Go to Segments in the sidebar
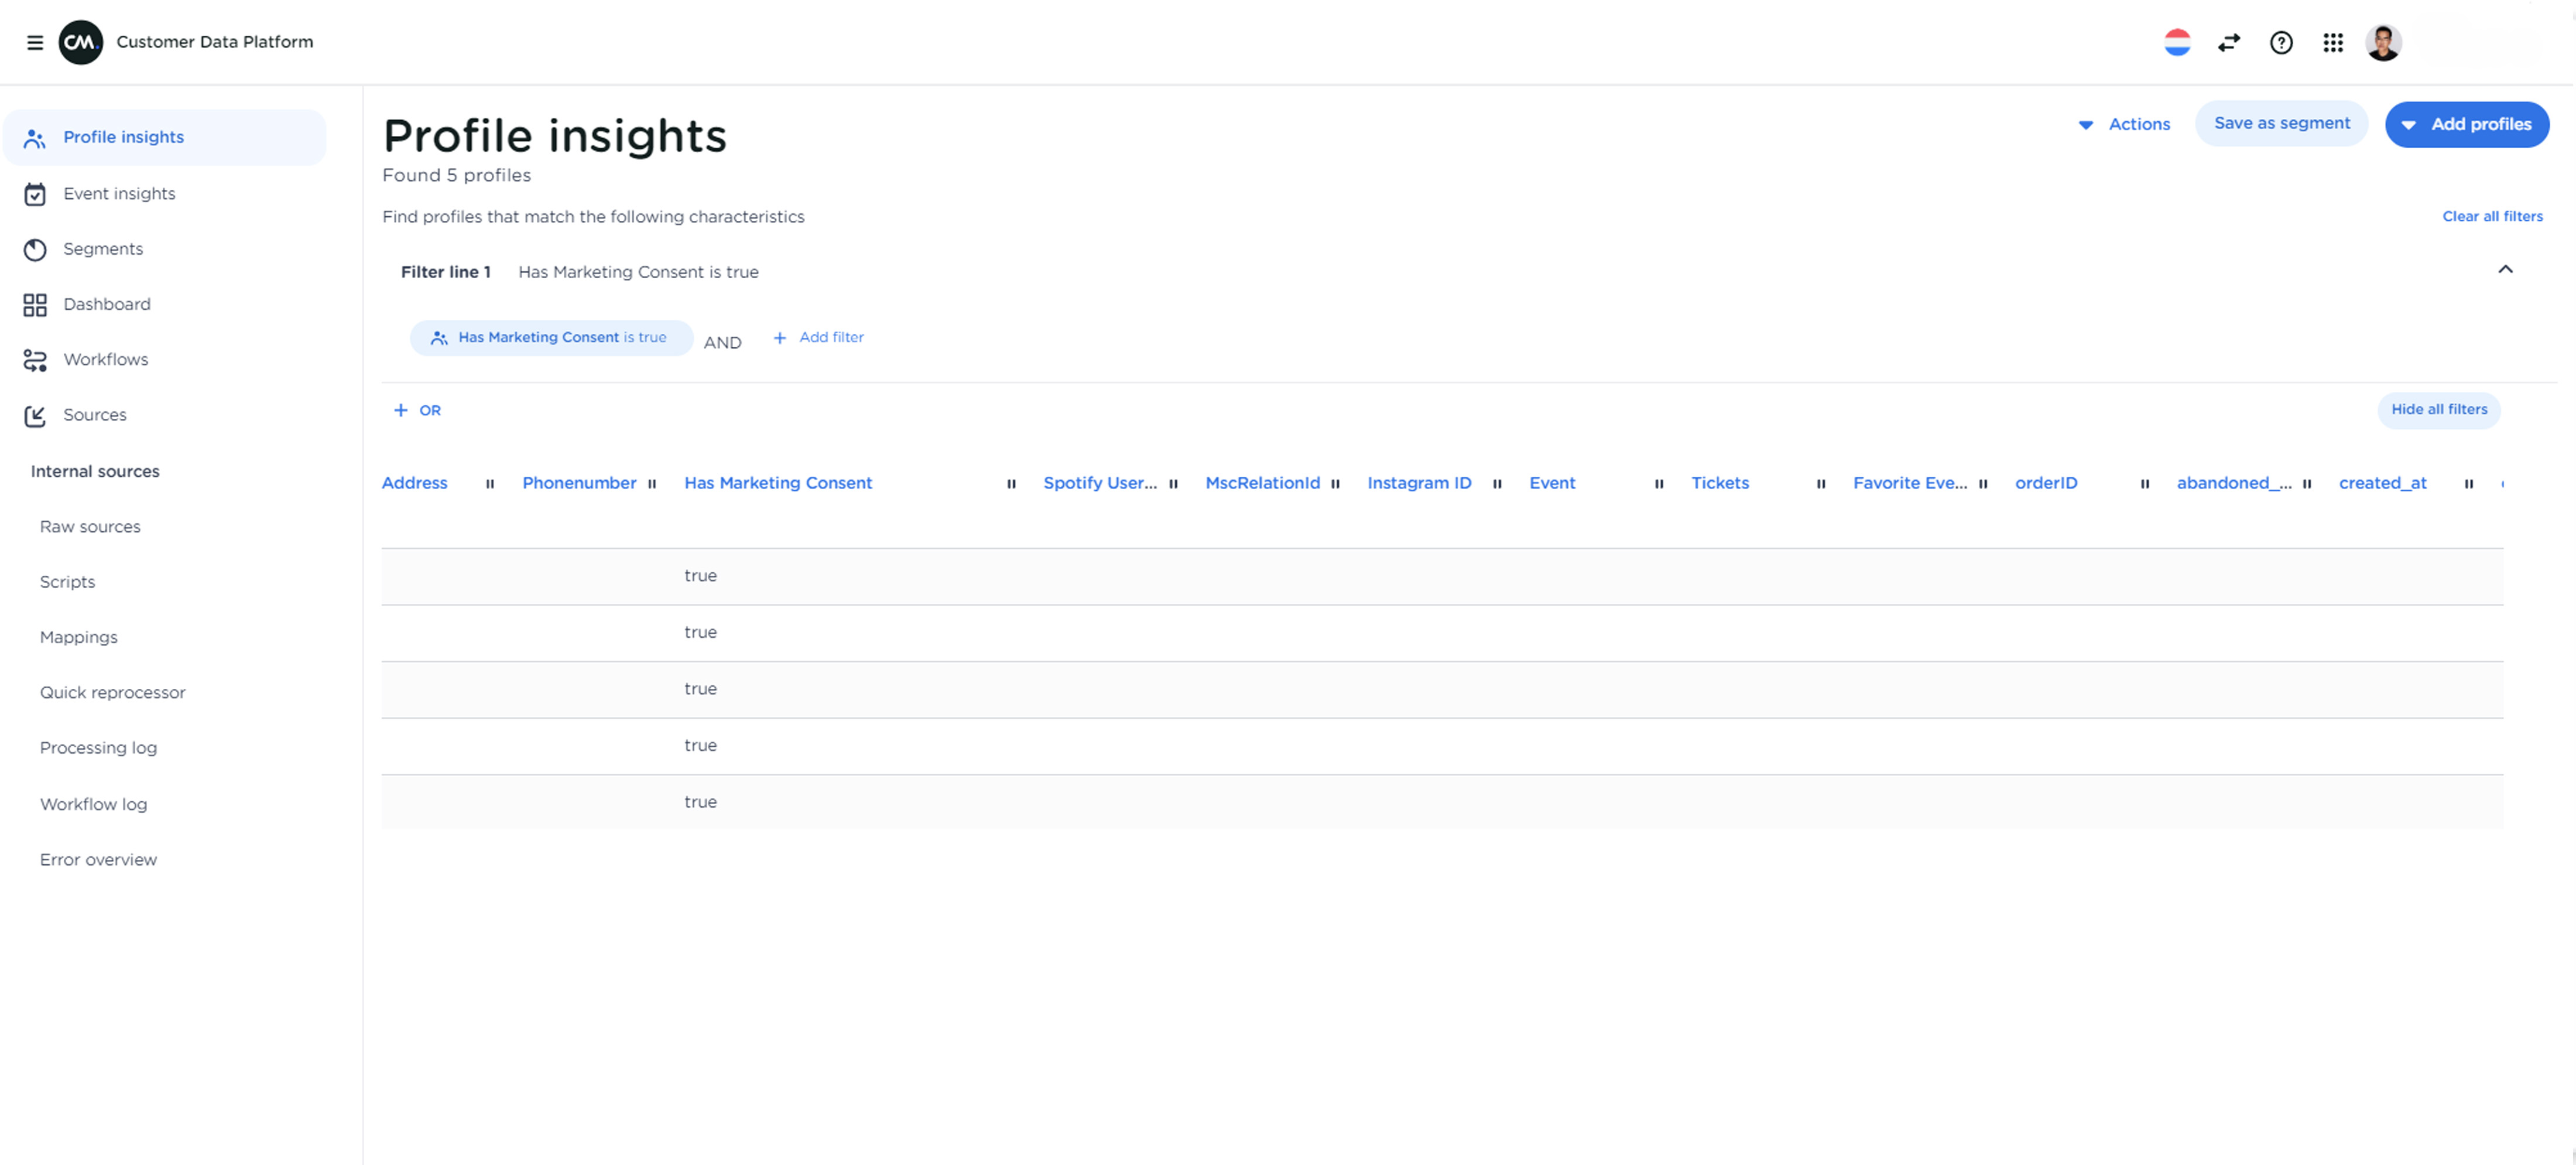 click(x=103, y=248)
